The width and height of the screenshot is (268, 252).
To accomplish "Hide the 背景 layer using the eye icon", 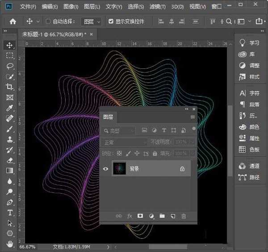I will tap(106, 169).
